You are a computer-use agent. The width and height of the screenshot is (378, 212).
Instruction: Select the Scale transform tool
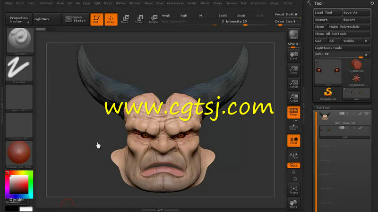point(138,19)
